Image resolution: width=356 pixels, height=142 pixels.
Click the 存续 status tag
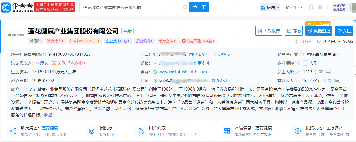(x=127, y=31)
